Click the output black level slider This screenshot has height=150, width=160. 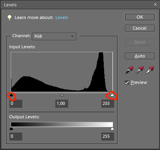pyautogui.click(x=11, y=129)
